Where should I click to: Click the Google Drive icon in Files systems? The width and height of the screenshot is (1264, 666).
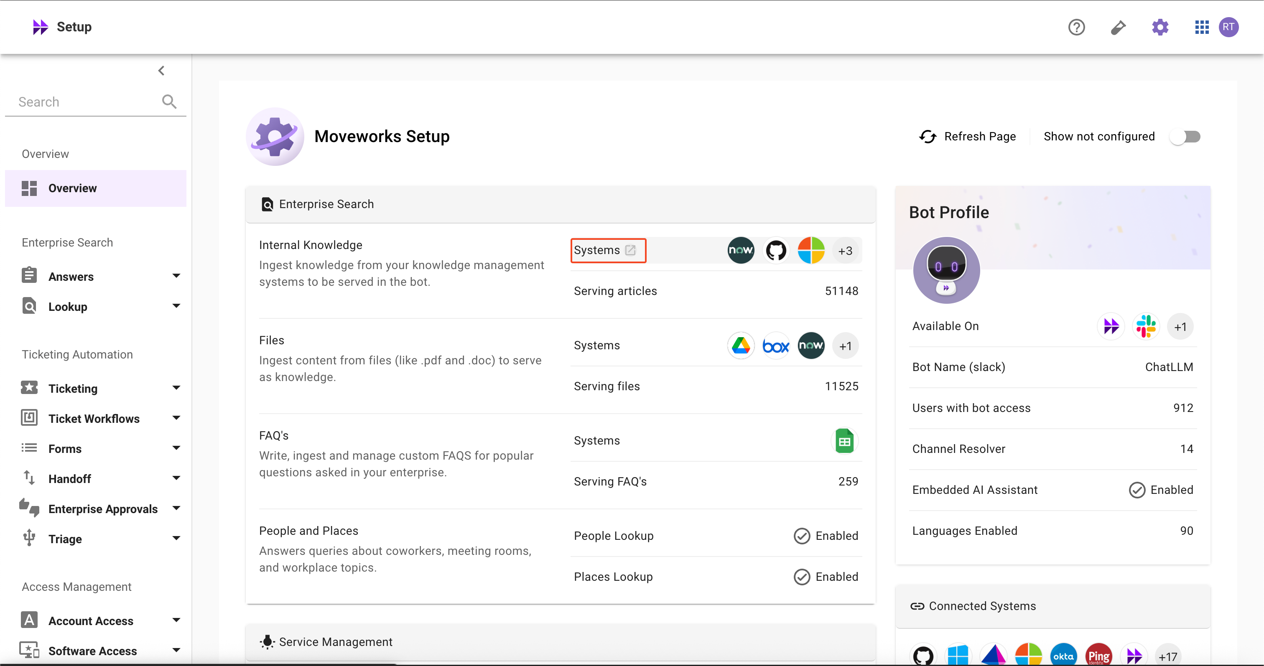[741, 346]
